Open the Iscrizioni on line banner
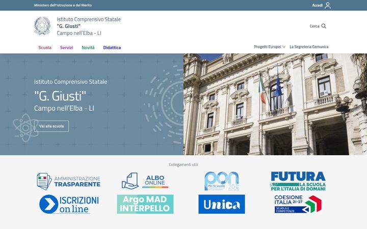 [69, 204]
